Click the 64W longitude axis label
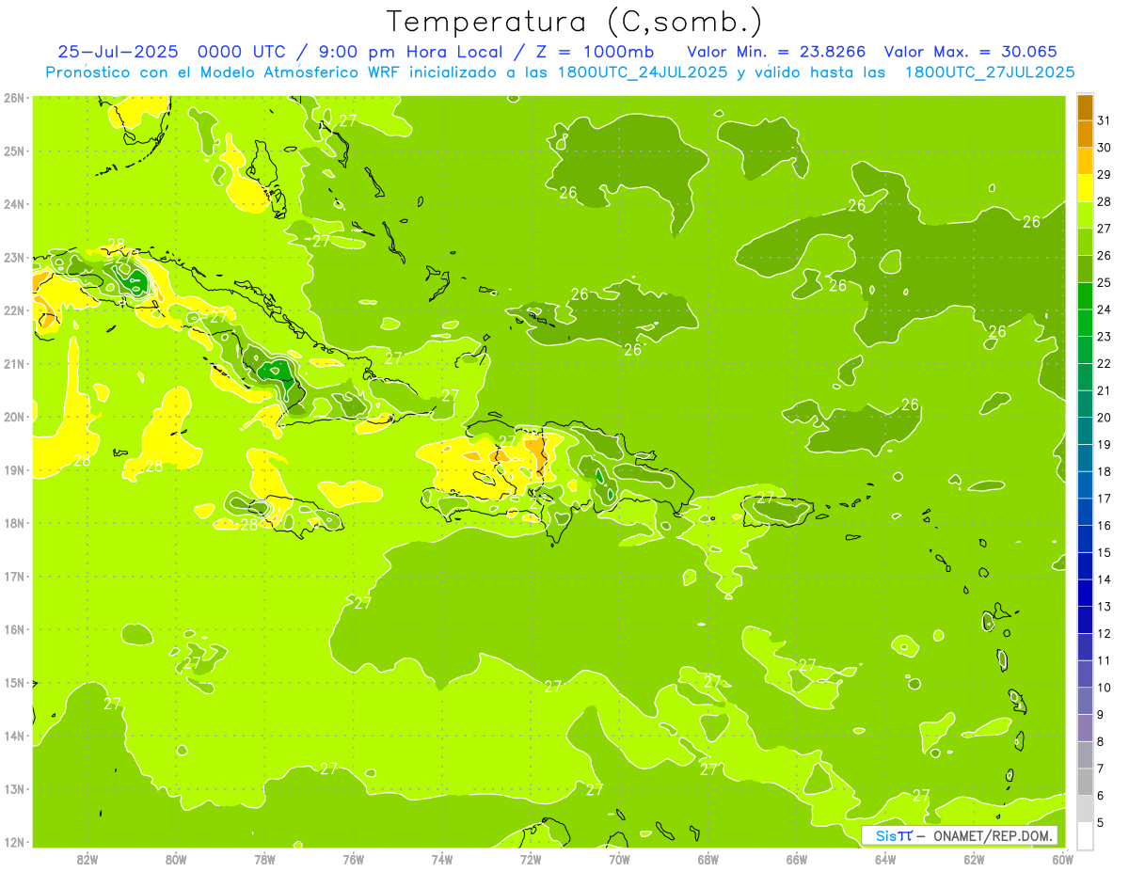The width and height of the screenshot is (1129, 872). pyautogui.click(x=885, y=858)
